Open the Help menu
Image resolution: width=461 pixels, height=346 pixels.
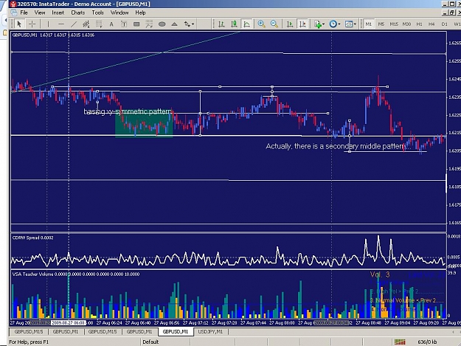pyautogui.click(x=141, y=13)
